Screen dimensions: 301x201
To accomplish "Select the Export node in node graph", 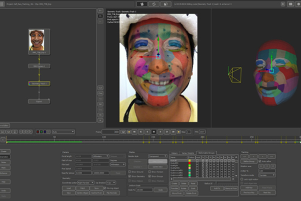I will 39,101.
